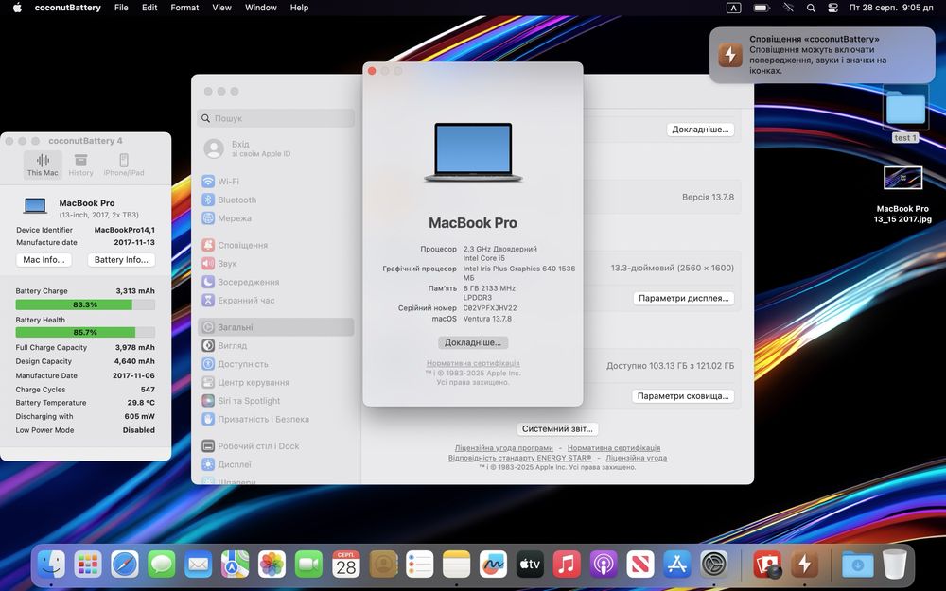Select Екранний час in Settings sidebar
946x591 pixels.
point(275,301)
